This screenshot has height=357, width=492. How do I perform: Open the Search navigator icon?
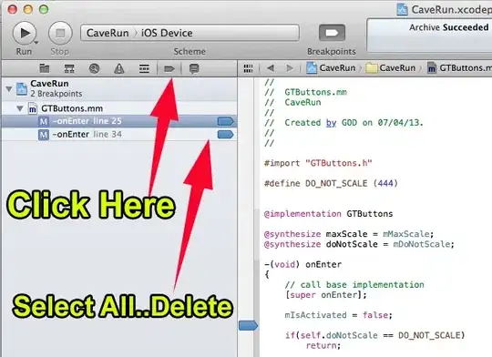pos(94,68)
